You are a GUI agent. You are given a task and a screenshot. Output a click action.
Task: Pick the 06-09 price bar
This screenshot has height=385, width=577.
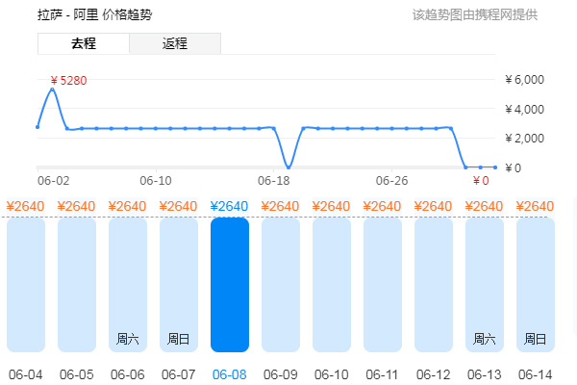coord(280,284)
